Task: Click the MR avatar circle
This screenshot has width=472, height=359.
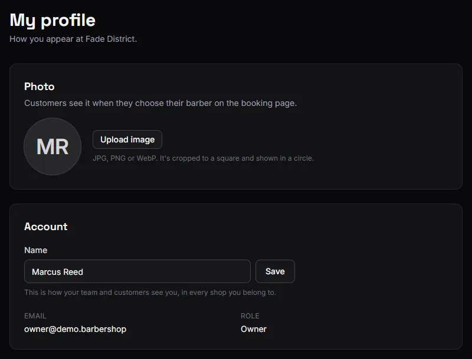Action: tap(53, 147)
